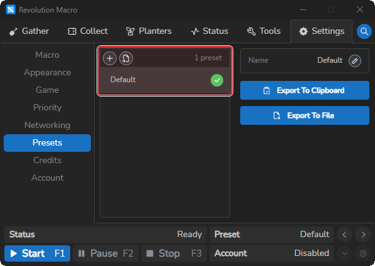375x266 pixels.
Task: Select Macro in settings sidebar
Action: coord(48,55)
